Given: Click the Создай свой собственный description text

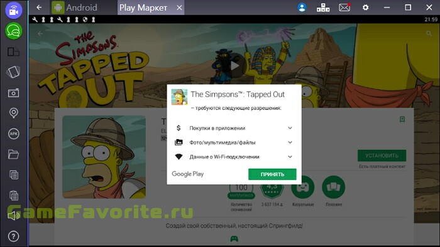Looking at the screenshot, I should 234,226.
